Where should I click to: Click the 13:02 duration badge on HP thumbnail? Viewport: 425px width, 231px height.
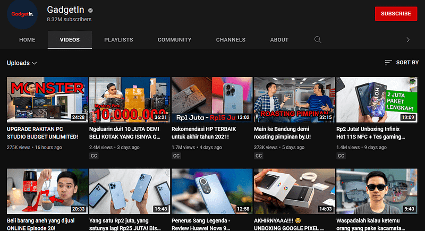tap(243, 117)
